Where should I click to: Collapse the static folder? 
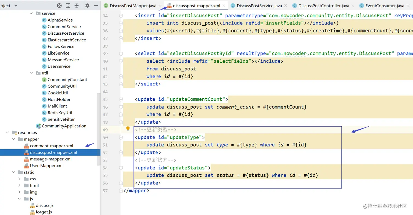click(13, 172)
